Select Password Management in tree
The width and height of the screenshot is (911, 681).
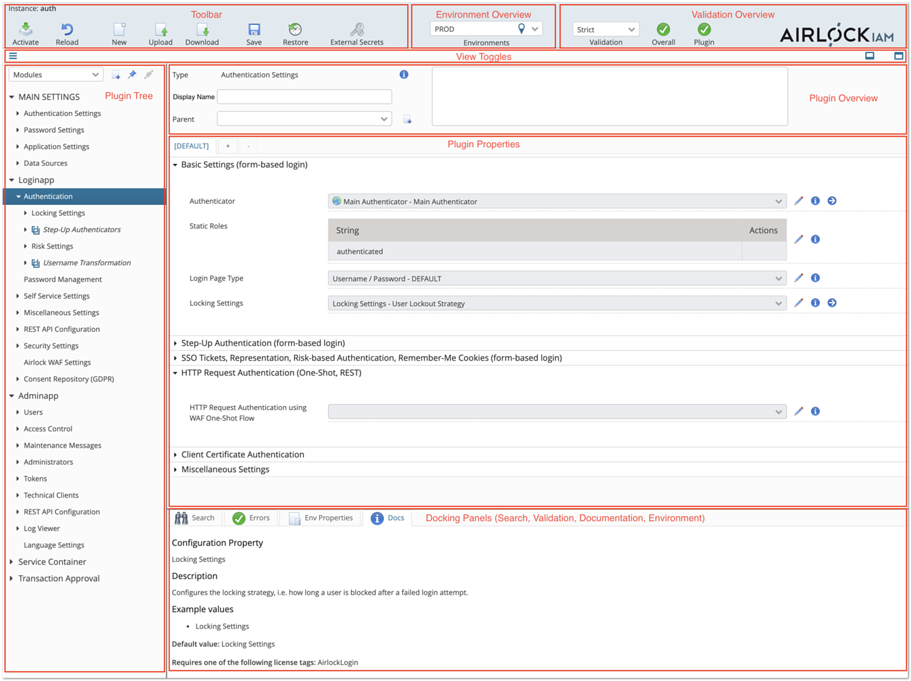pyautogui.click(x=63, y=279)
